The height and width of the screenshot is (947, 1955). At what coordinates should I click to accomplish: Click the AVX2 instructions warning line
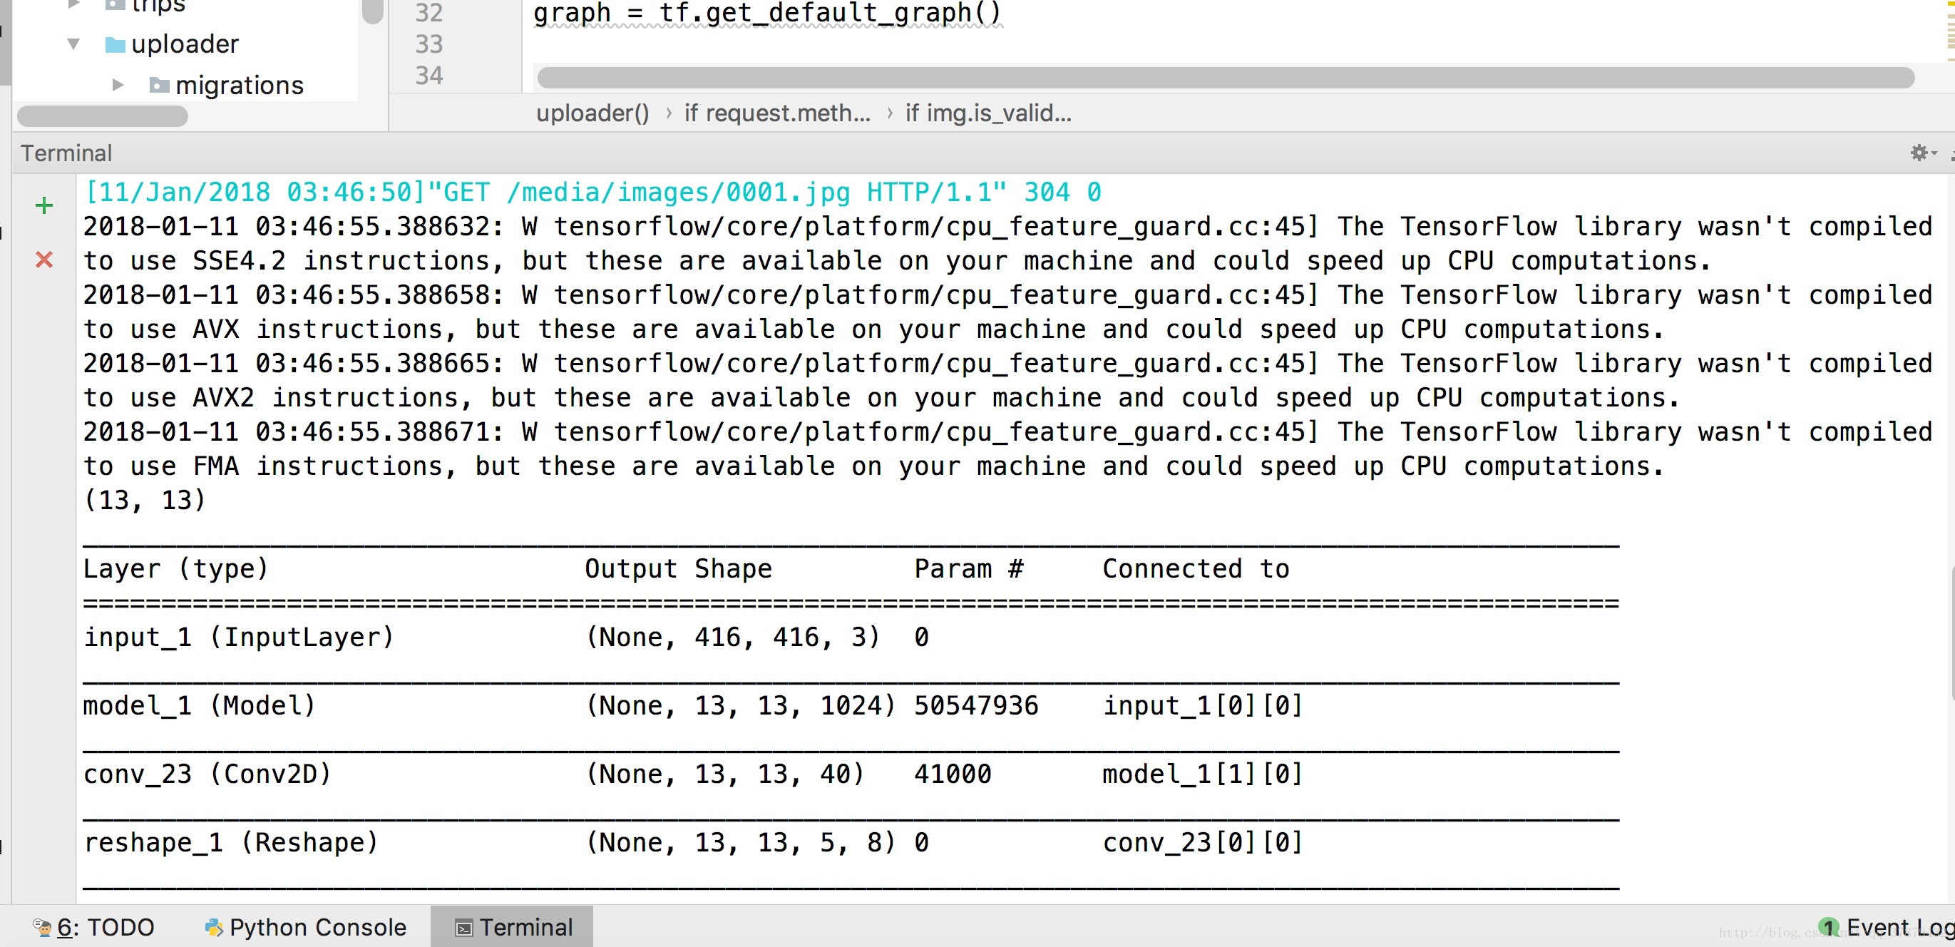tap(881, 397)
